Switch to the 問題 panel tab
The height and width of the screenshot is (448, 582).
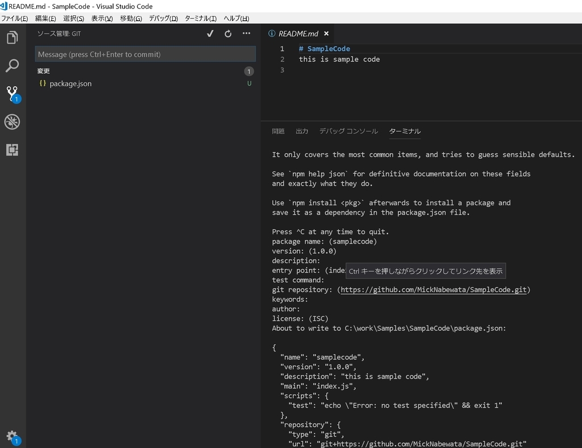pos(278,131)
